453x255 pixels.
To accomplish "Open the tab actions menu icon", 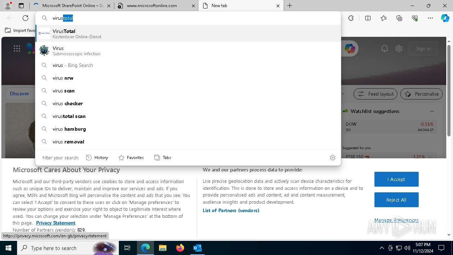I will [x=21, y=6].
